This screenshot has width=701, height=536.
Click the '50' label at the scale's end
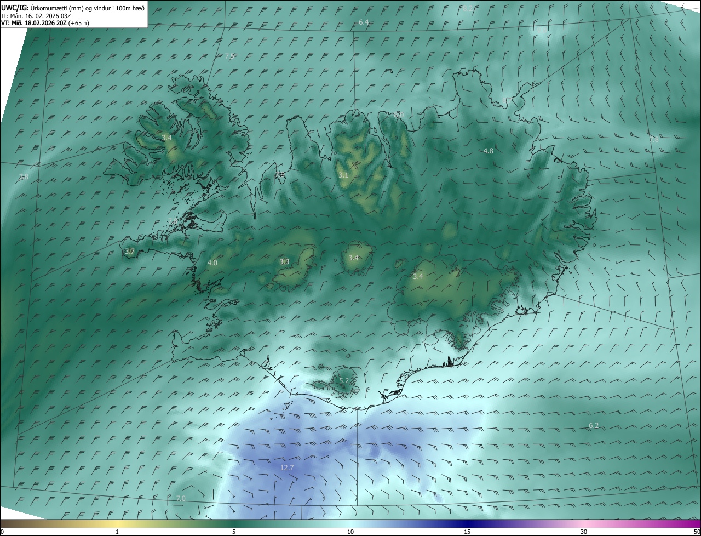click(x=697, y=532)
